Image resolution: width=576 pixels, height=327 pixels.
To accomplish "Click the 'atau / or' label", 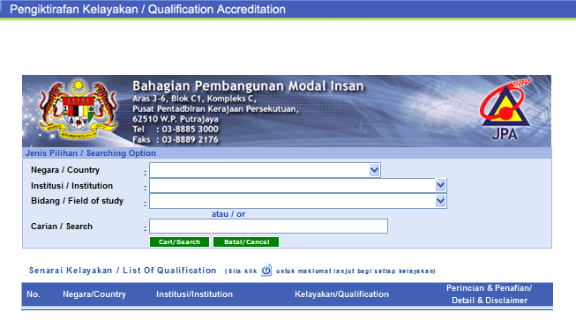I will [x=228, y=214].
